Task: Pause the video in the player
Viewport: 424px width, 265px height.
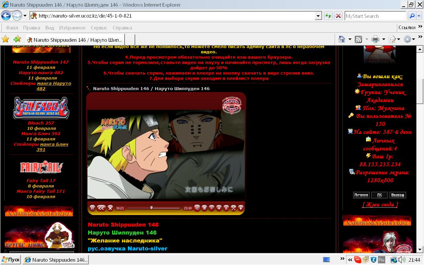Action: pyautogui.click(x=92, y=208)
